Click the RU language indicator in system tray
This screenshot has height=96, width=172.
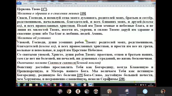pos(136,85)
